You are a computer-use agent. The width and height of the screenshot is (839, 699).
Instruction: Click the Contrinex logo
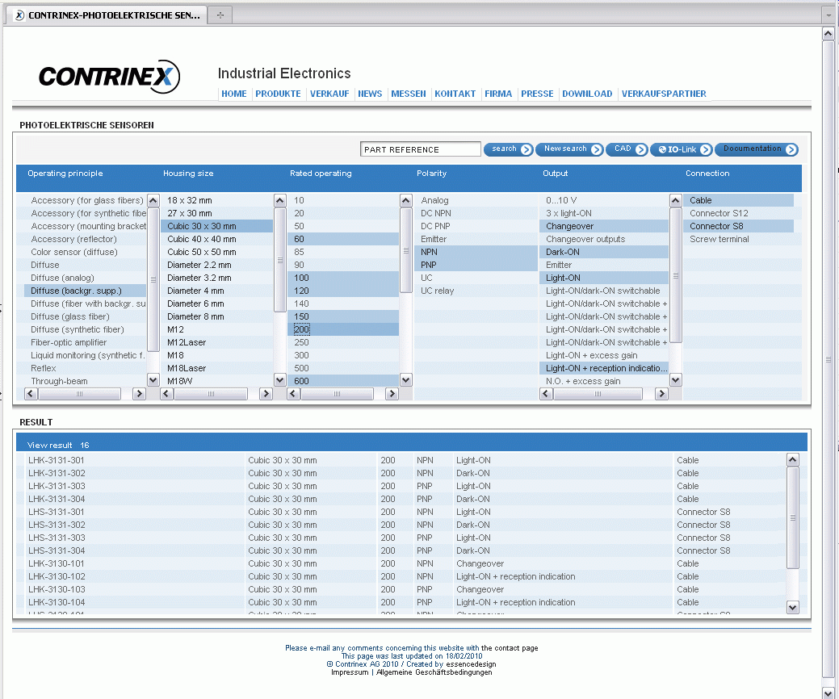pos(108,77)
